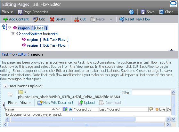Click the inner horizontal scrollbar thumb
Image resolution: width=179 pixels, height=132 pixels.
(x=73, y=119)
